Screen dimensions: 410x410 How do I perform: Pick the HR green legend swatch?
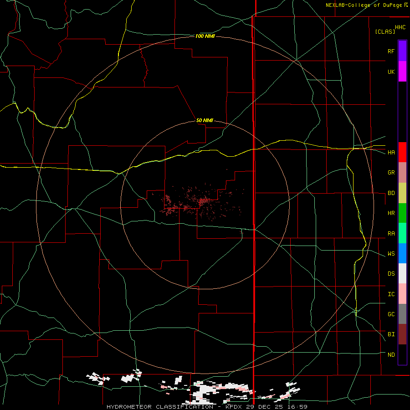[x=402, y=213]
